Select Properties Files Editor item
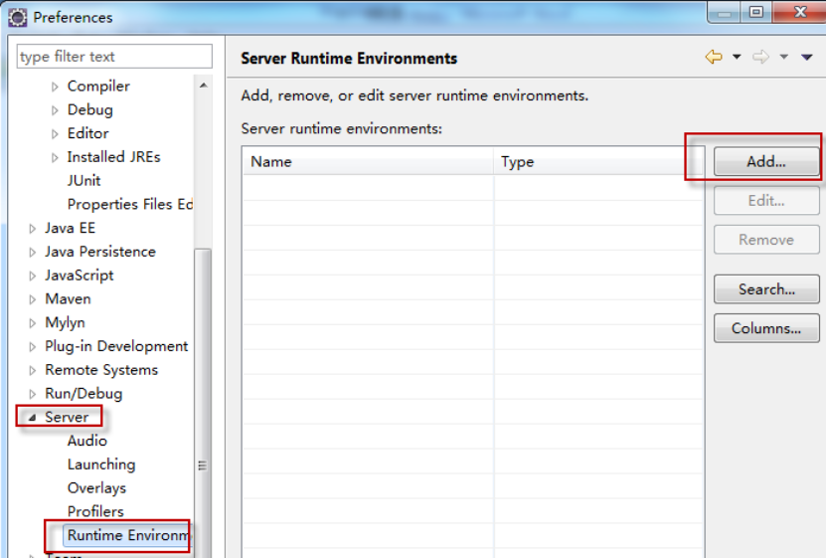 tap(129, 205)
